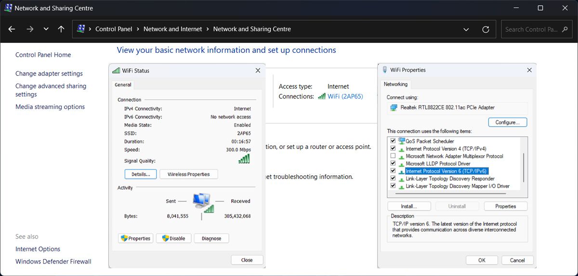
Task: Click the WiFi signal icon beside WiFi (2AP65)
Action: 322,96
